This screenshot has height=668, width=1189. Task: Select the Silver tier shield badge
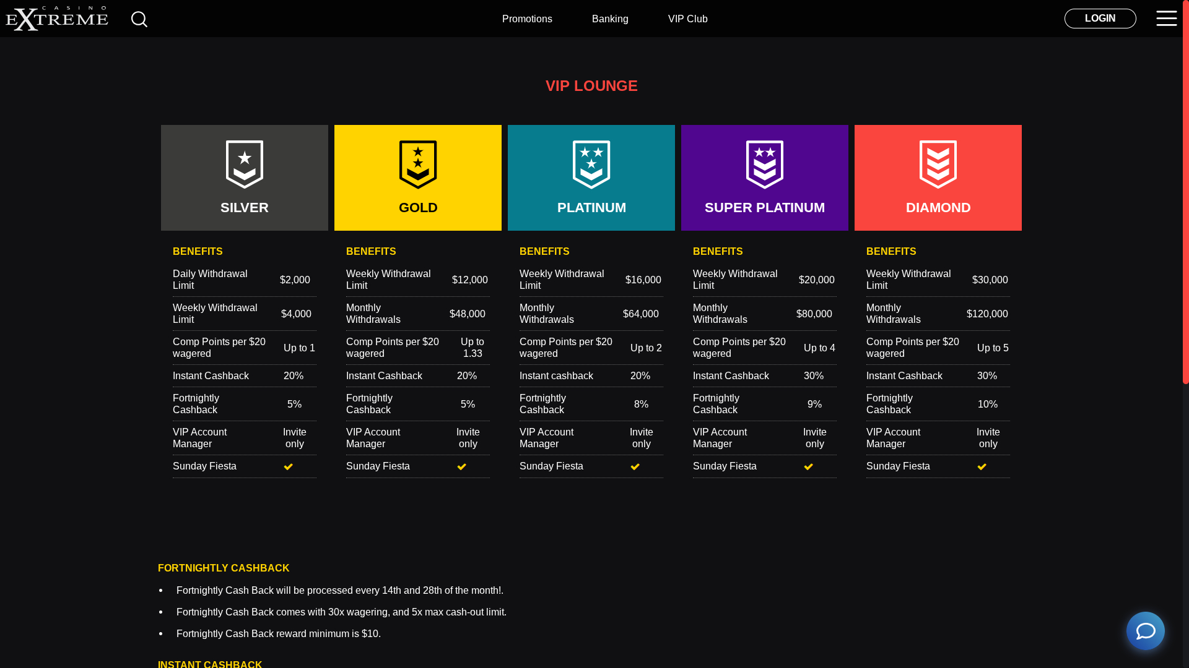coord(244,164)
